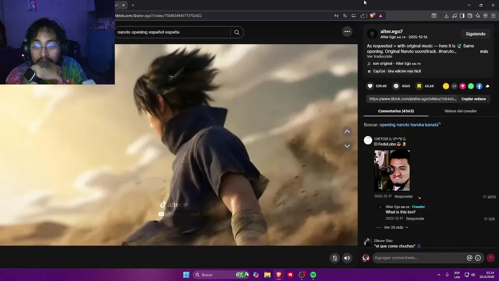
Task: Reply to the El FedeLobo comment
Action: (403, 197)
